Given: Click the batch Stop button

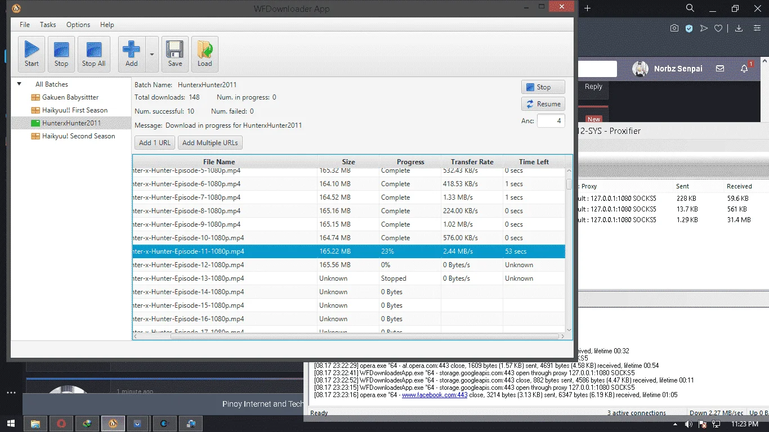Looking at the screenshot, I should point(543,87).
